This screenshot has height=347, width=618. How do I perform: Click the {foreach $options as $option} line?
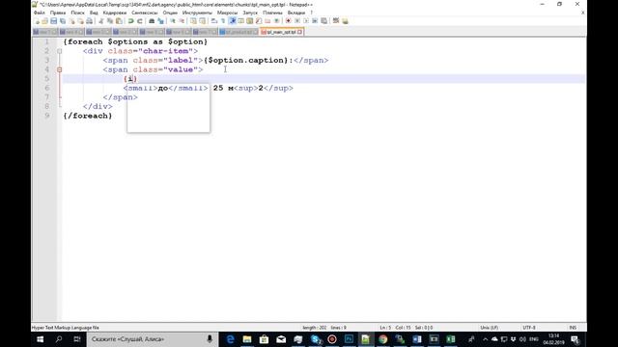click(x=135, y=41)
